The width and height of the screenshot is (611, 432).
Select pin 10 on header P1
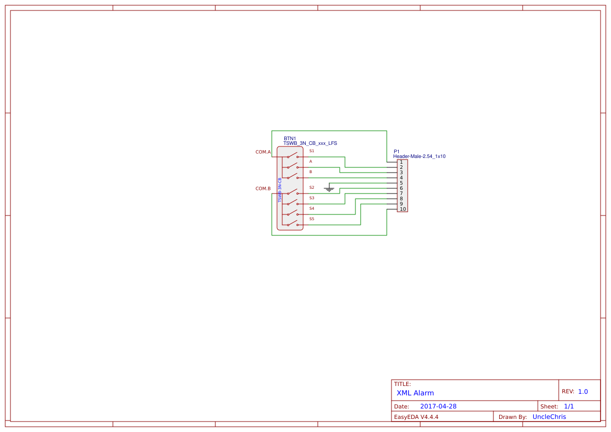[402, 209]
